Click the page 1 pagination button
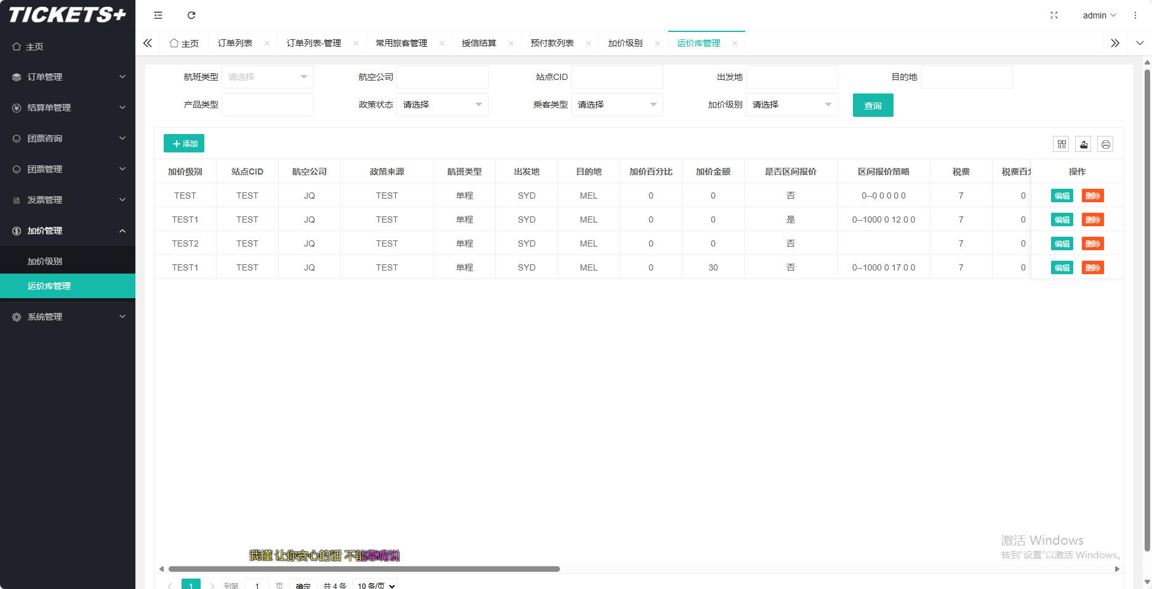 pos(191,584)
